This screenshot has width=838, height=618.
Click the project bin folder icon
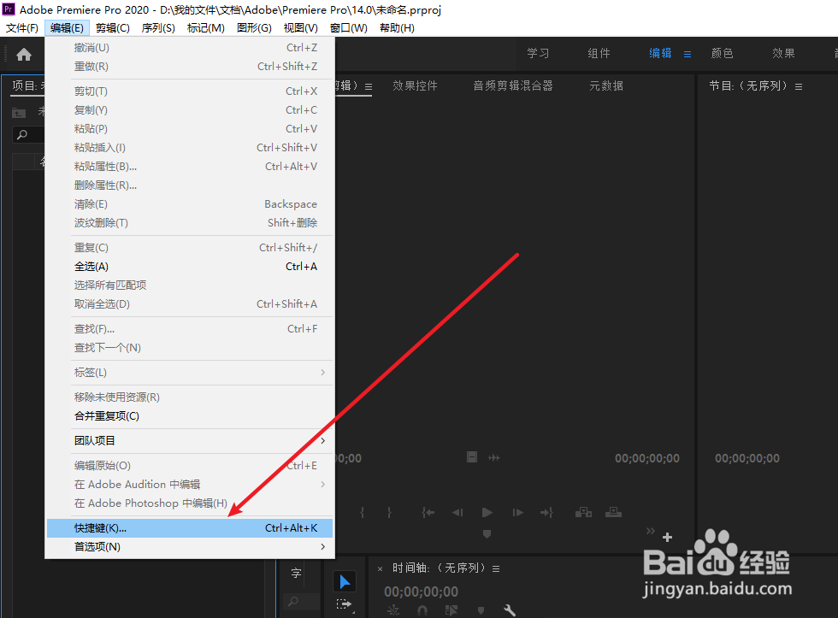19,113
